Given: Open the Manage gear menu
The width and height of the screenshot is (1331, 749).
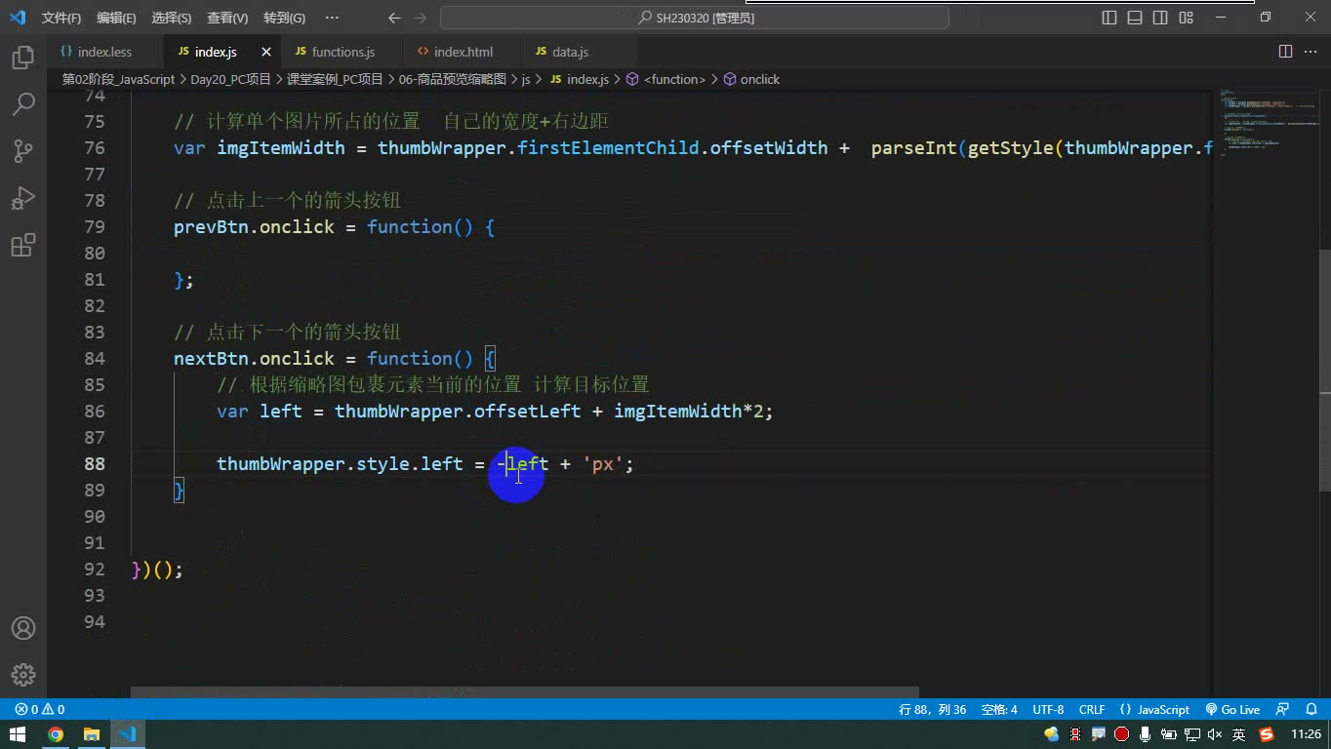Looking at the screenshot, I should [23, 675].
